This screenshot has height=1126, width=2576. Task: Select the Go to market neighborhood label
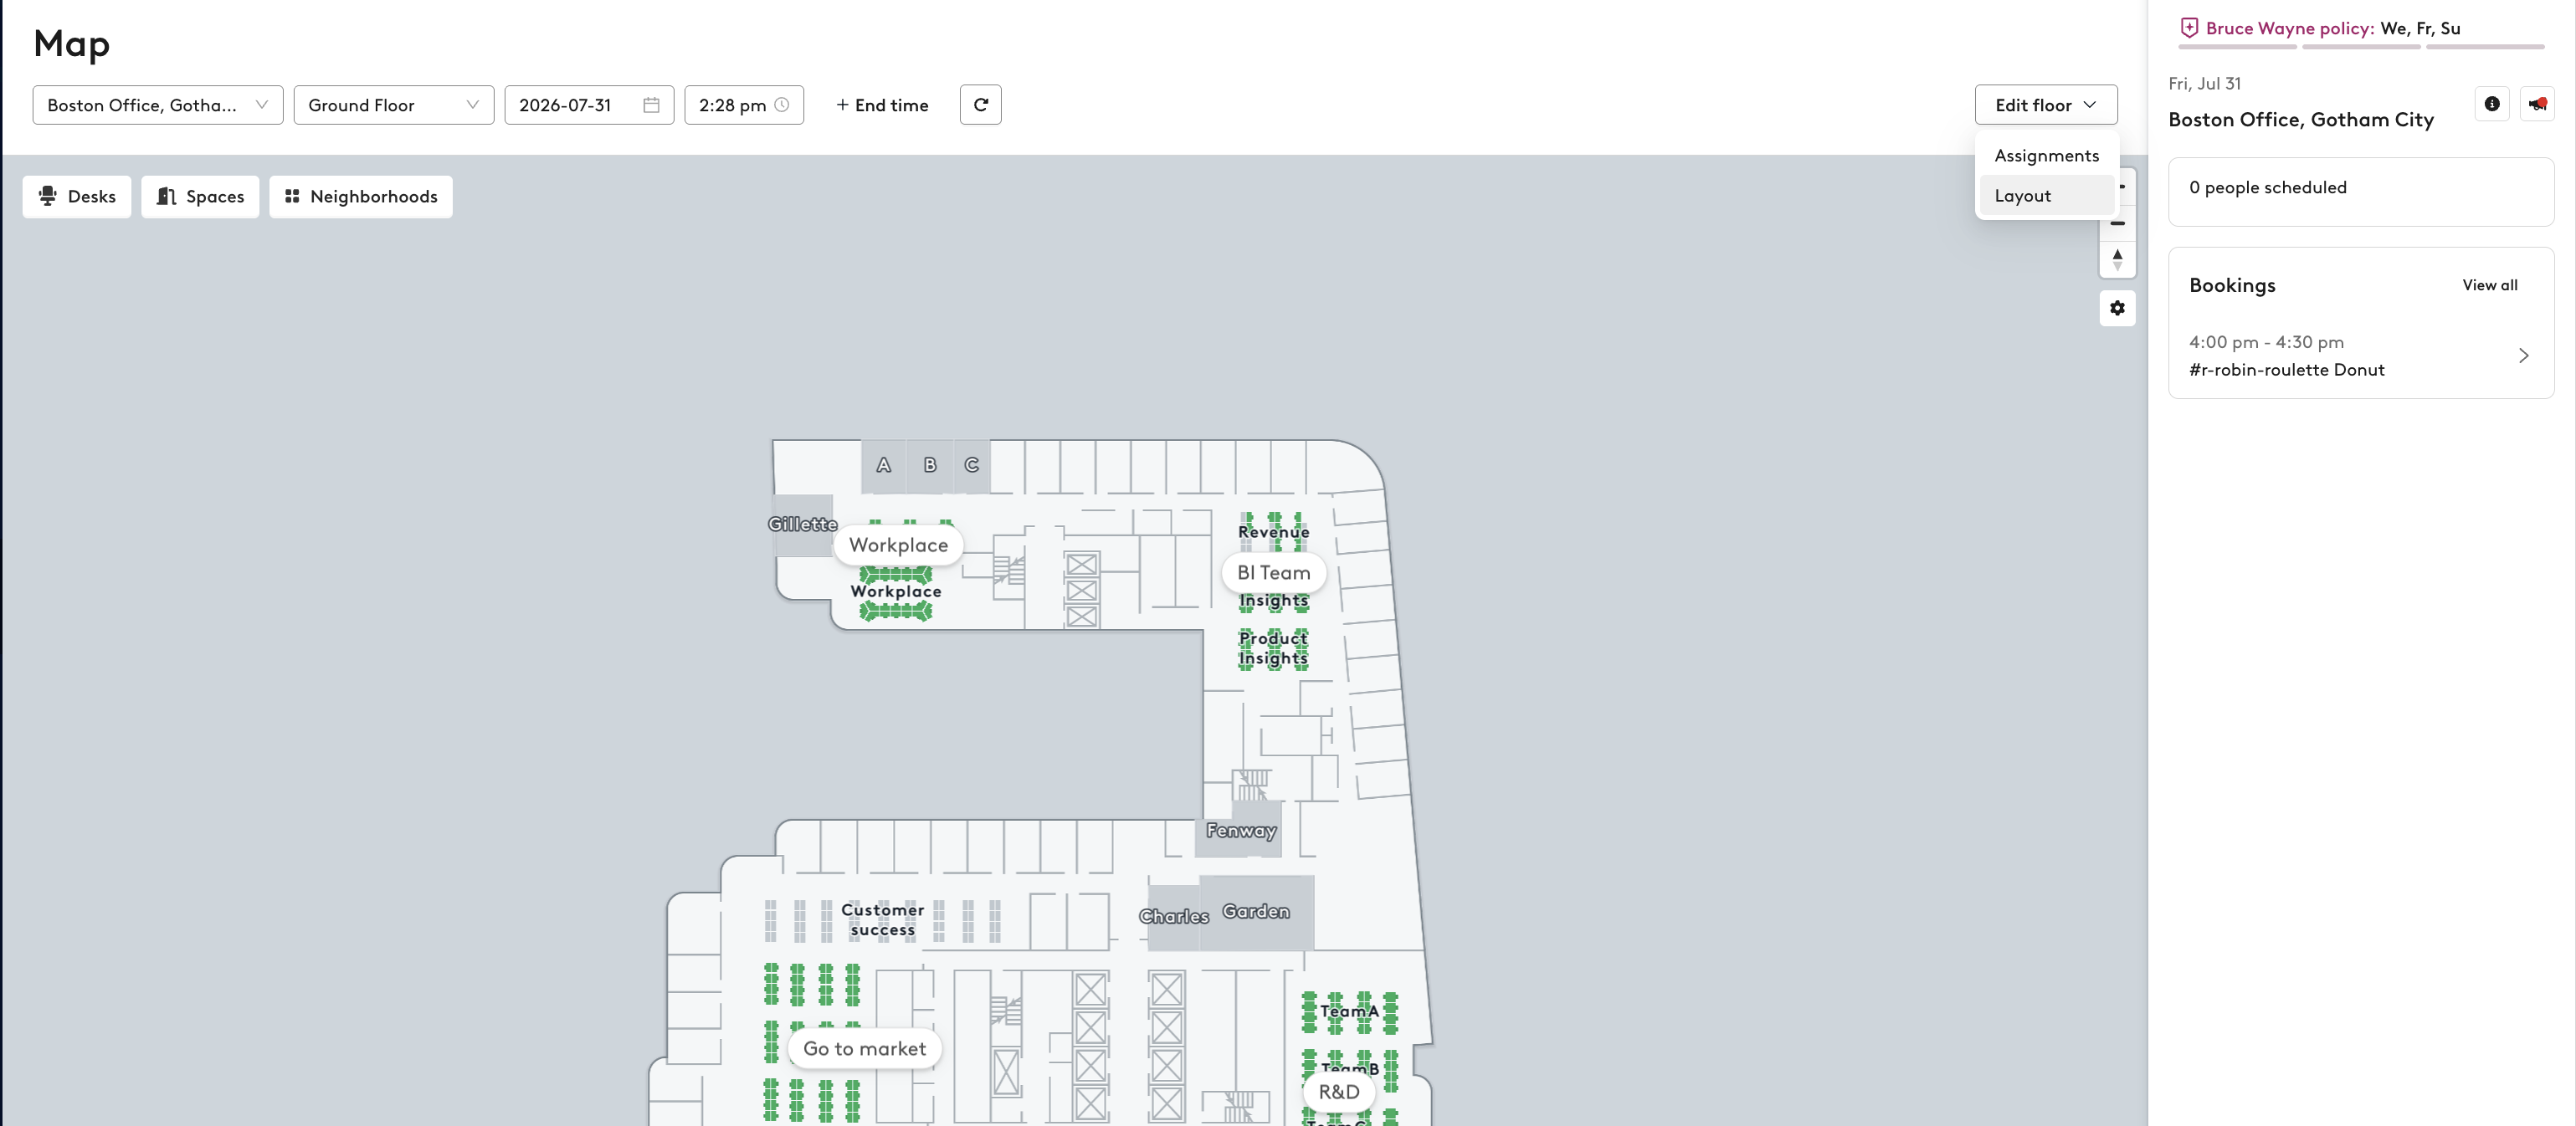click(864, 1049)
